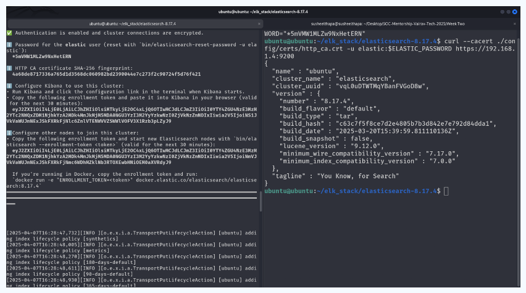
Task: Click the "number" : "8.17.4" line
Action: [316, 101]
